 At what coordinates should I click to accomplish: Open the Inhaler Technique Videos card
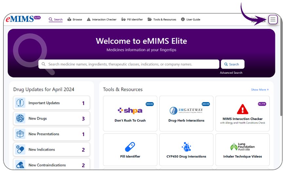pos(242,150)
